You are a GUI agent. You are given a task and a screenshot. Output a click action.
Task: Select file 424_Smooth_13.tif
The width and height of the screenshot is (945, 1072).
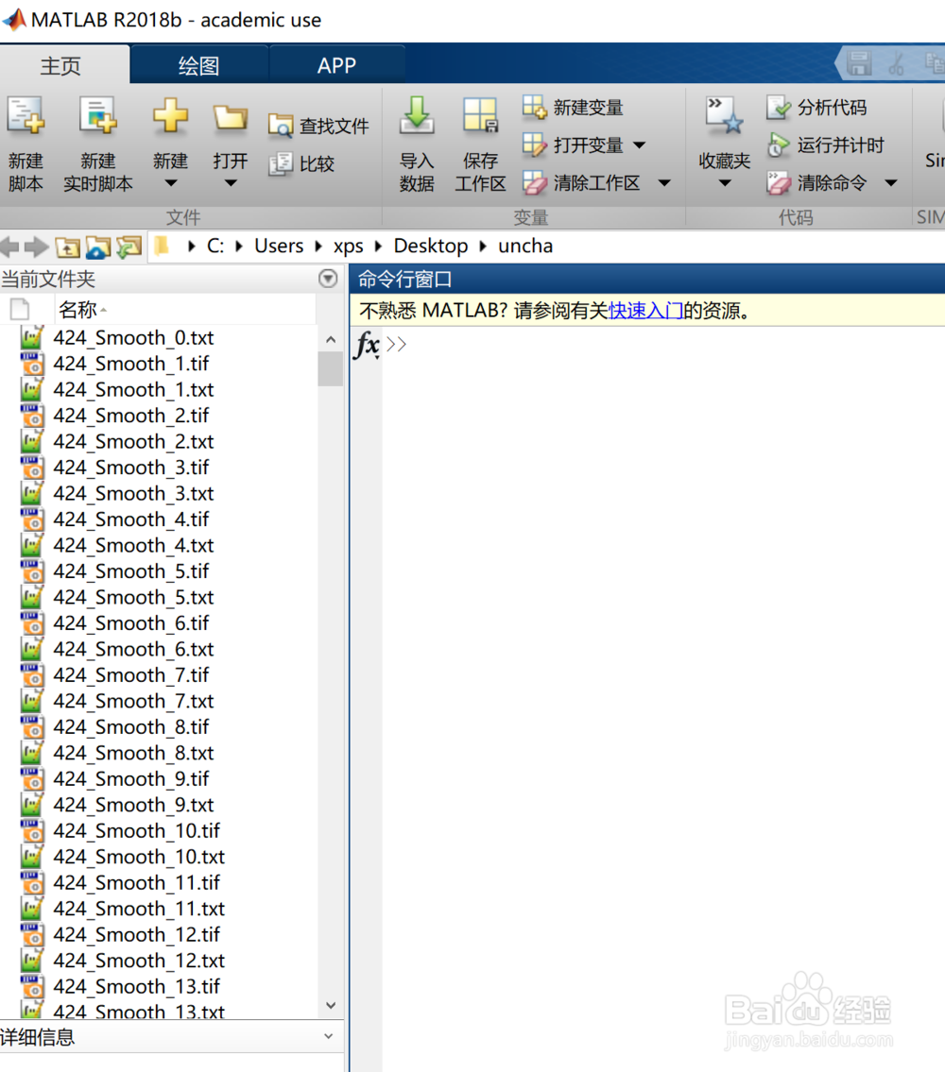(136, 987)
